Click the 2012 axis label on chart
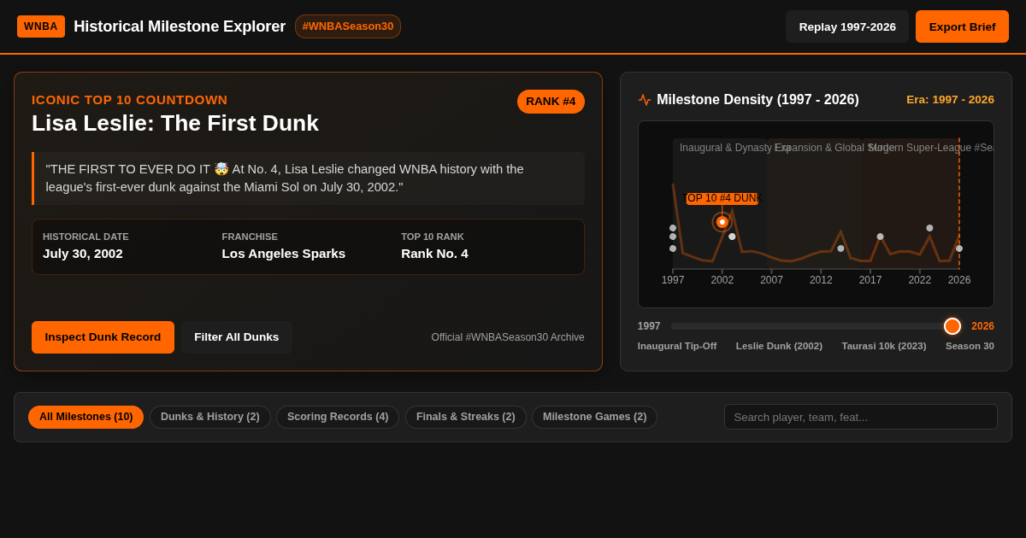This screenshot has width=1026, height=538. pyautogui.click(x=821, y=280)
